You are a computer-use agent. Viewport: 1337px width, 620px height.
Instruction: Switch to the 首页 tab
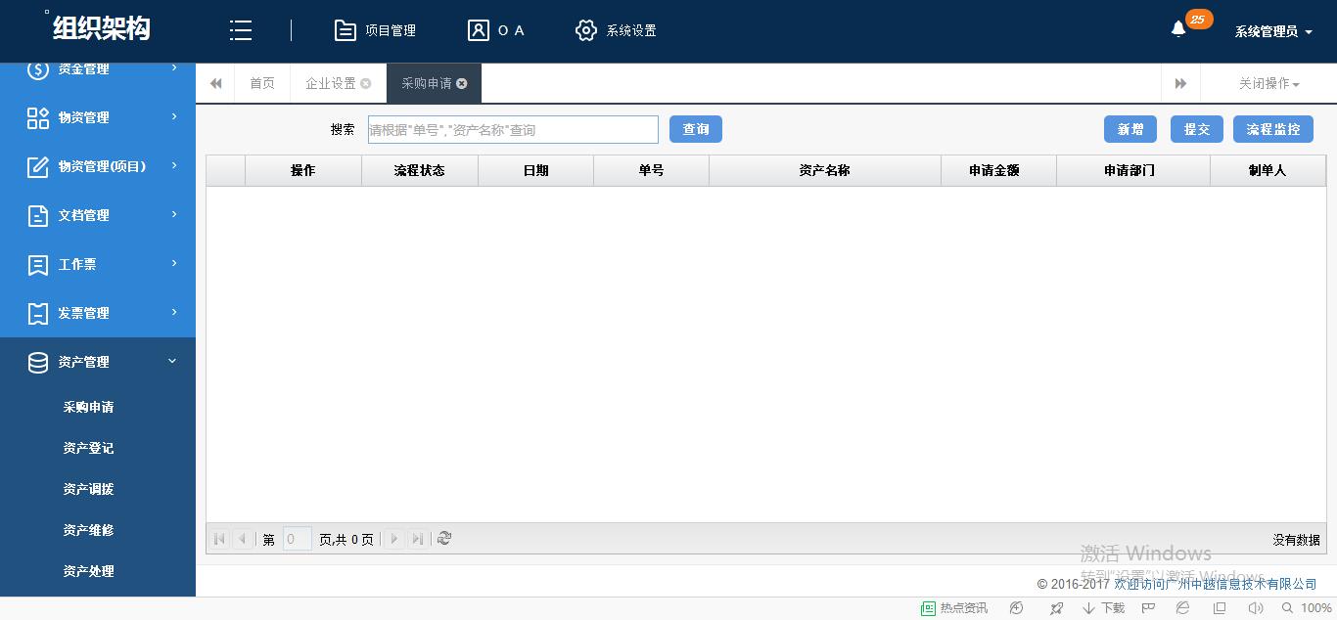tap(262, 84)
